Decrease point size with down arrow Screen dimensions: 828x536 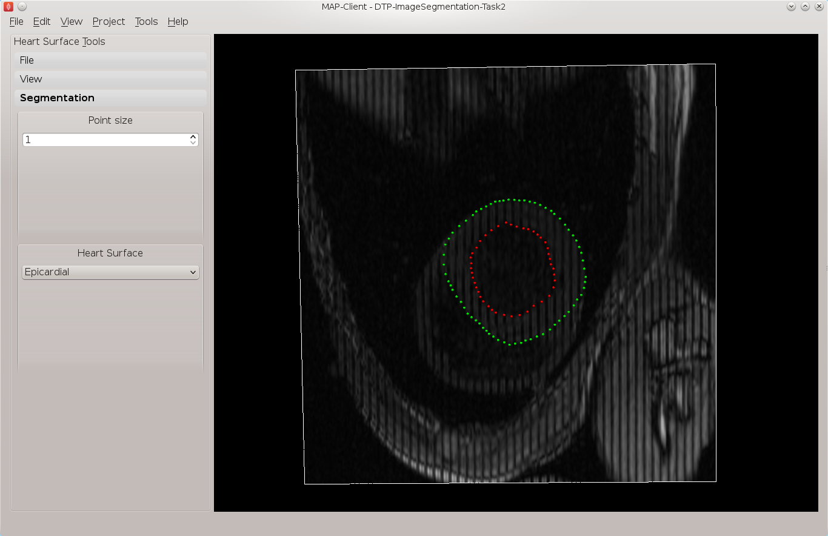[x=193, y=142]
